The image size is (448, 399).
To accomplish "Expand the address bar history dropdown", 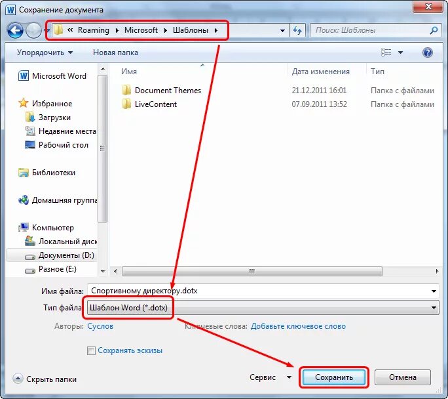I will click(282, 30).
